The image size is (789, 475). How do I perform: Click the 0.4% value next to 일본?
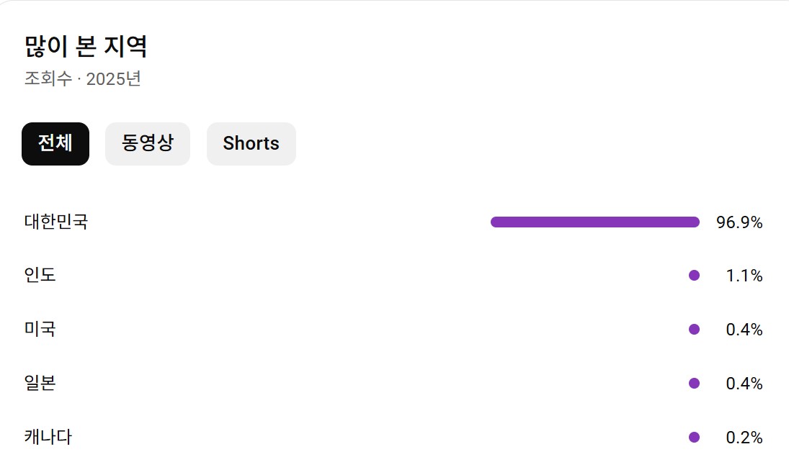(x=744, y=384)
